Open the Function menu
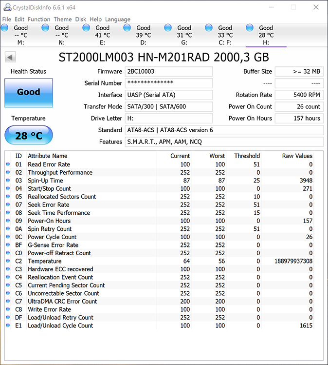Viewport: 328px width, 365px height. (39, 20)
